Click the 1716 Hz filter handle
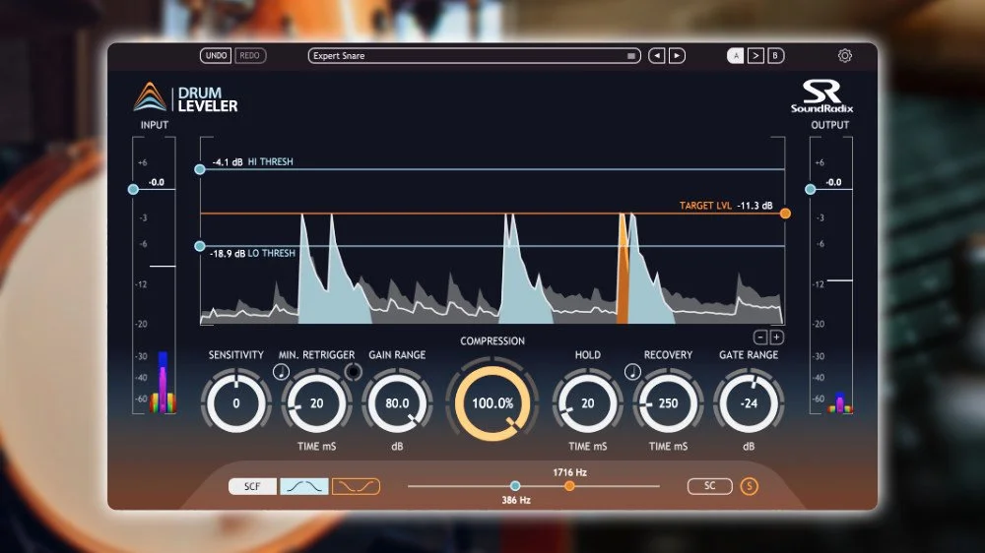 pyautogui.click(x=569, y=486)
